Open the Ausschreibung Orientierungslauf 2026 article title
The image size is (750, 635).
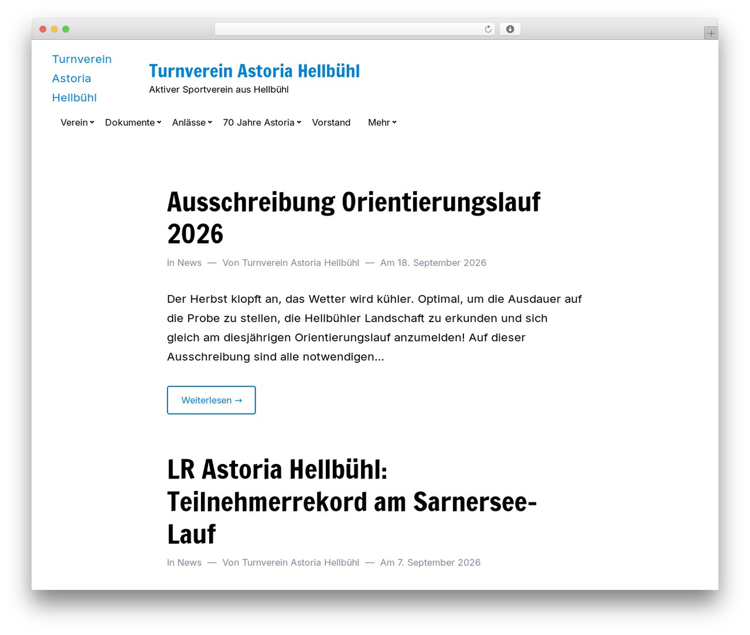point(354,218)
